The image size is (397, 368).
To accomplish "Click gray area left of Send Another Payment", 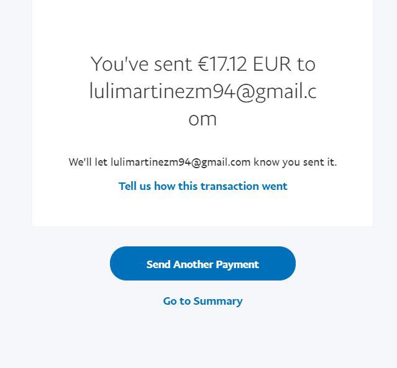I will (x=56, y=264).
